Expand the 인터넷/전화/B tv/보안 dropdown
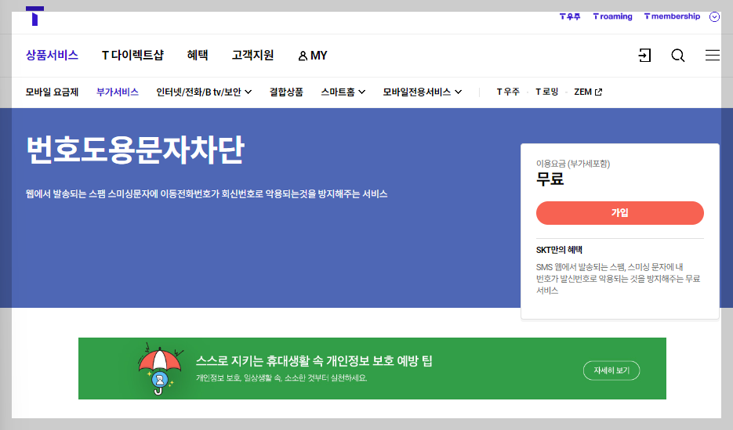This screenshot has height=430, width=733. tap(204, 92)
